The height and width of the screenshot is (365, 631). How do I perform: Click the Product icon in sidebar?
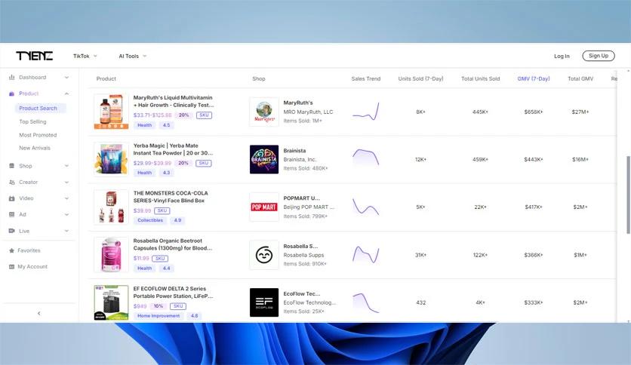point(11,94)
